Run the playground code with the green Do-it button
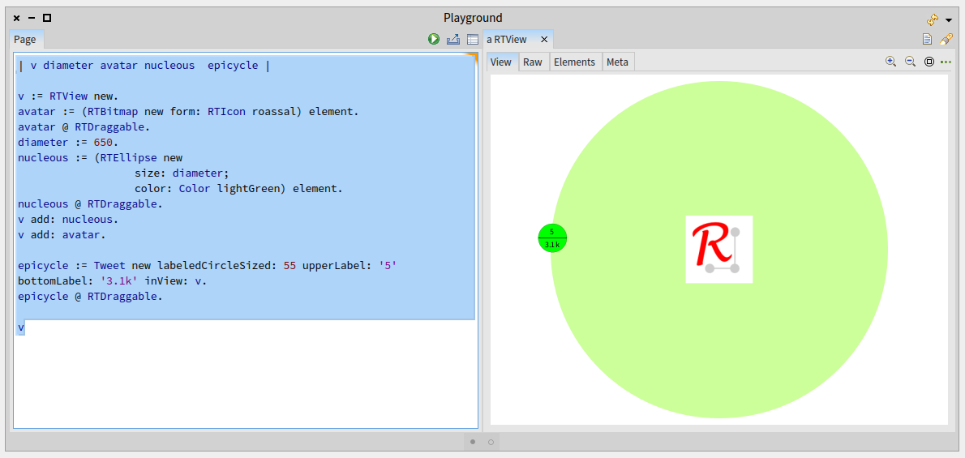The width and height of the screenshot is (965, 458). [x=434, y=39]
